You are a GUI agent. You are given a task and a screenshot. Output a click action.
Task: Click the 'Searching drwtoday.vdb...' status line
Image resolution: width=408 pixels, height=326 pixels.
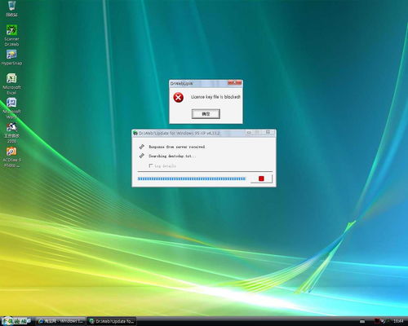(172, 156)
